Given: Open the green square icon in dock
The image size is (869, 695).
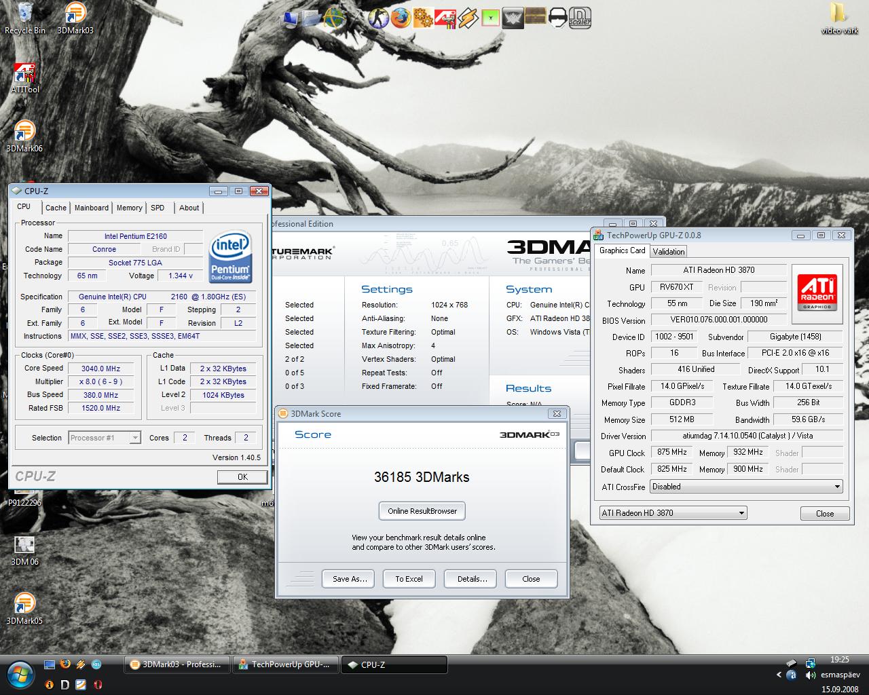Looking at the screenshot, I should pos(490,18).
